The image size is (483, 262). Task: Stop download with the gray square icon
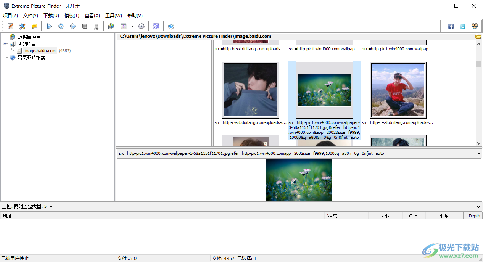pos(85,26)
